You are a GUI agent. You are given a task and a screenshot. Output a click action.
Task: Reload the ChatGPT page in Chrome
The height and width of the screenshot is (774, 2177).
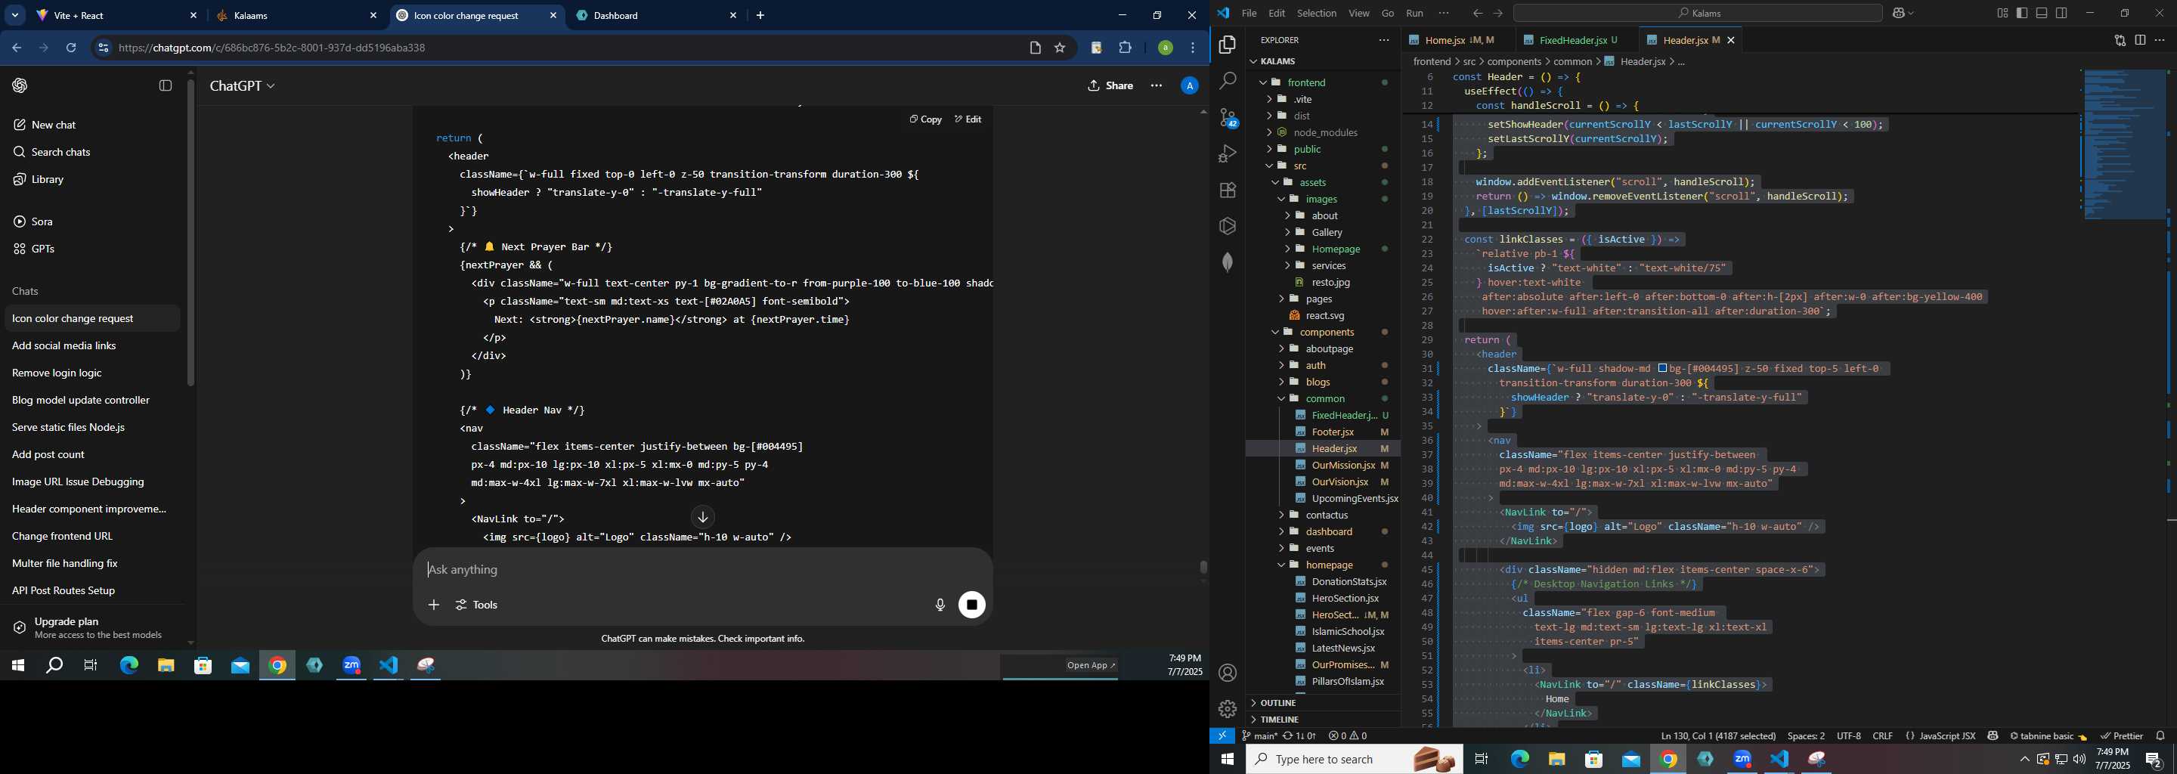[72, 48]
